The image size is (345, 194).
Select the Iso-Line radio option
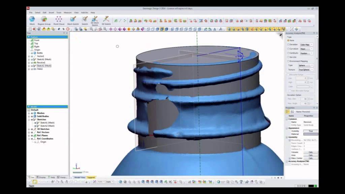coord(288,57)
